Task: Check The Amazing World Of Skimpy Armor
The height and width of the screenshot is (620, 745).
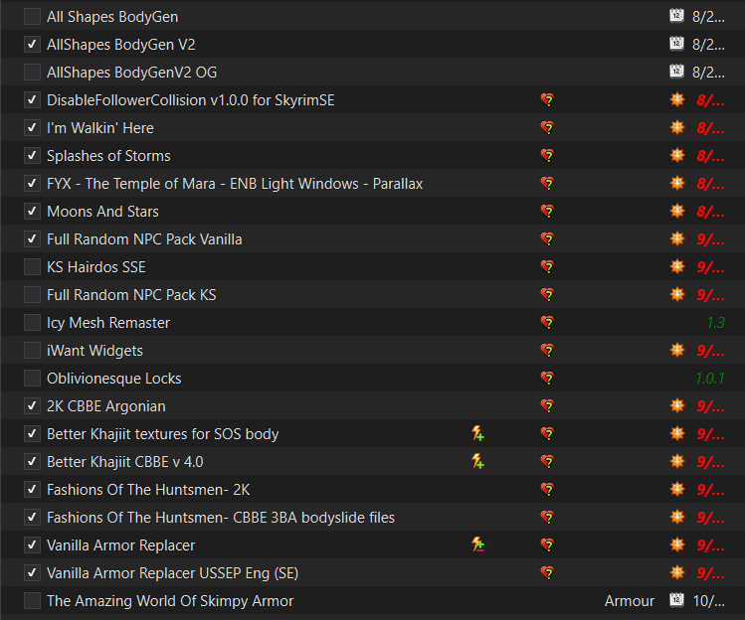Action: pos(32,601)
